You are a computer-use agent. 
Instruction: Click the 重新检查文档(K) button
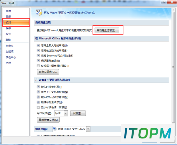[x=48, y=120]
